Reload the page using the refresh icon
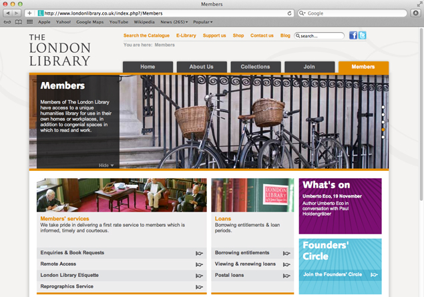The width and height of the screenshot is (424, 297). click(x=289, y=13)
